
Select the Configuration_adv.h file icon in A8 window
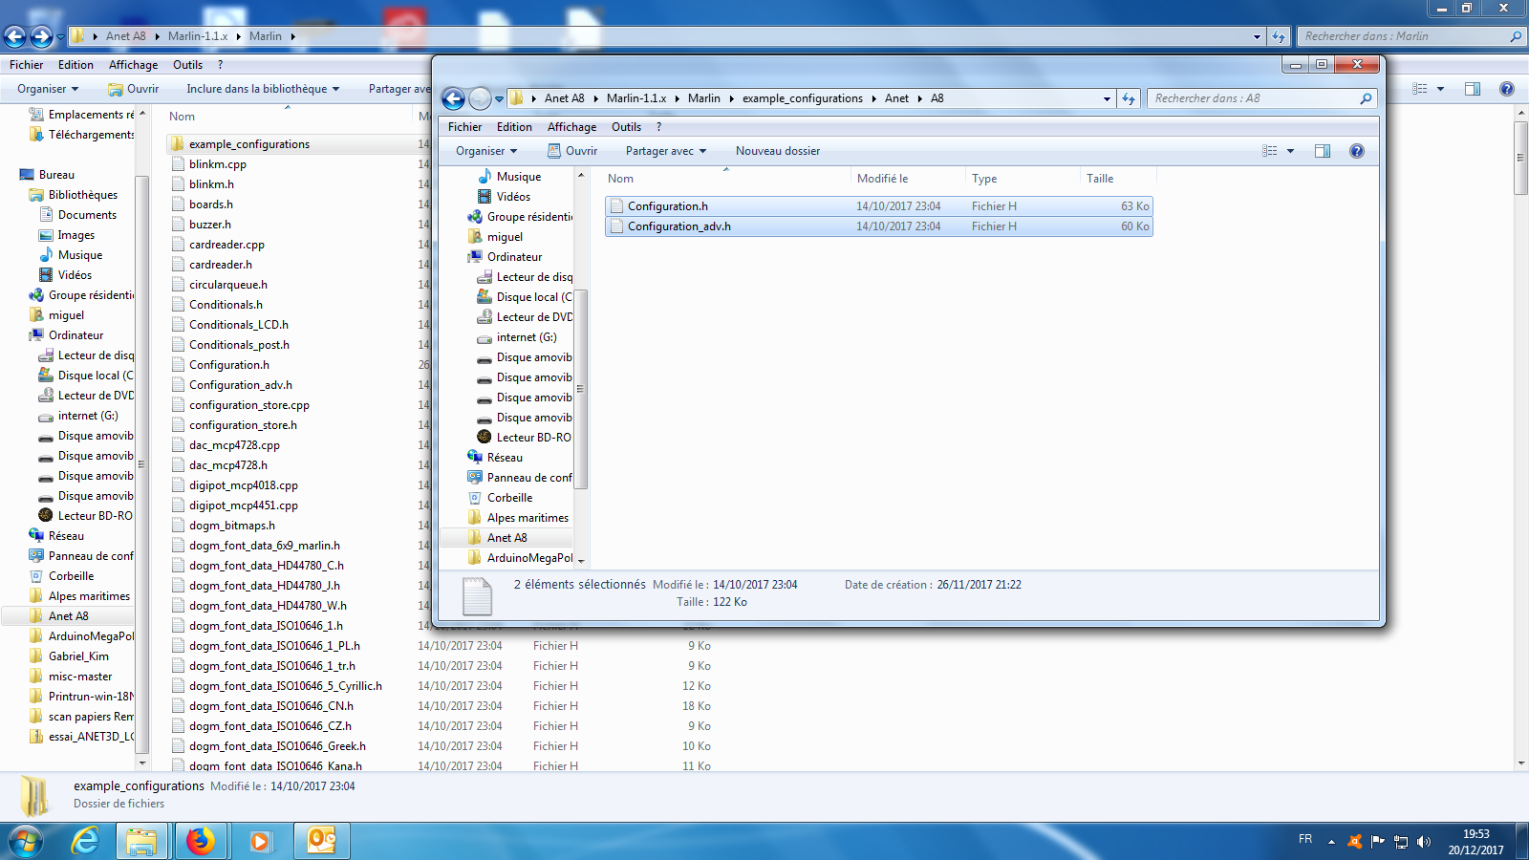tap(616, 226)
